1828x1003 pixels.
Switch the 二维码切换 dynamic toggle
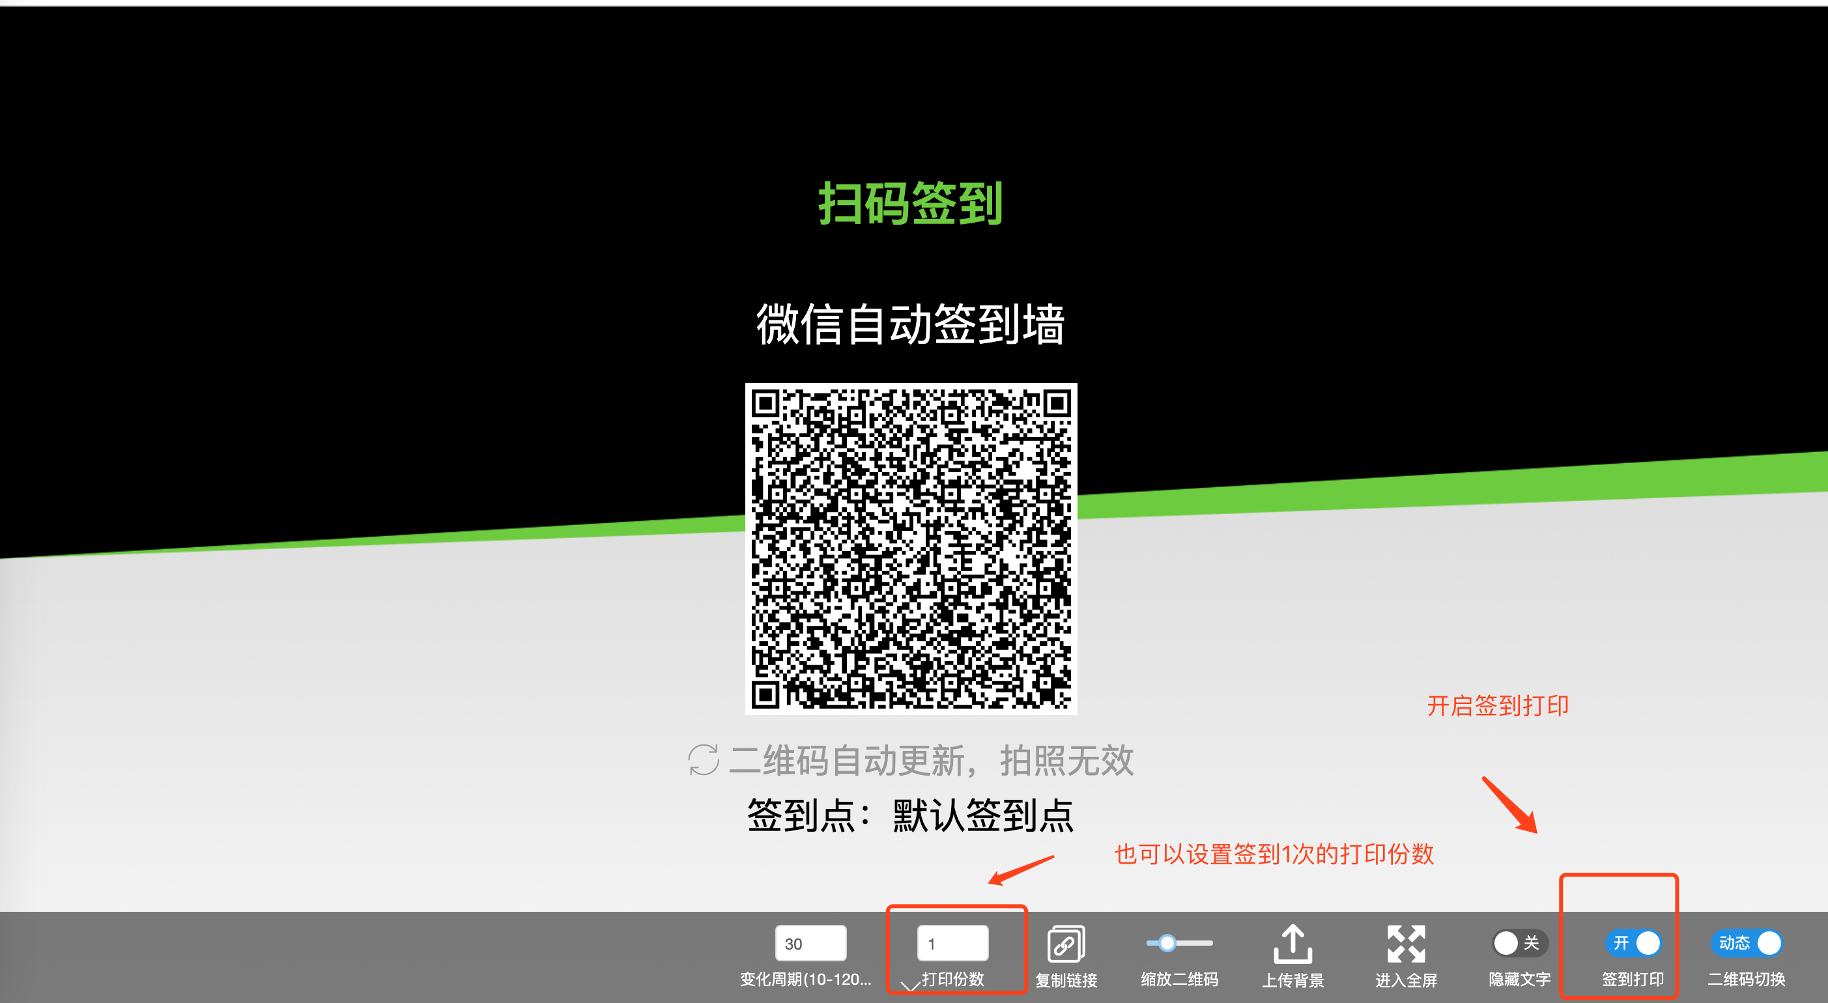[1747, 942]
